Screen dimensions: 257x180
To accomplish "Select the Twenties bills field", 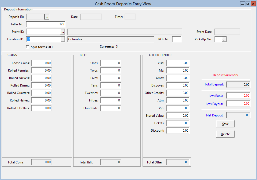I will pos(111,93).
